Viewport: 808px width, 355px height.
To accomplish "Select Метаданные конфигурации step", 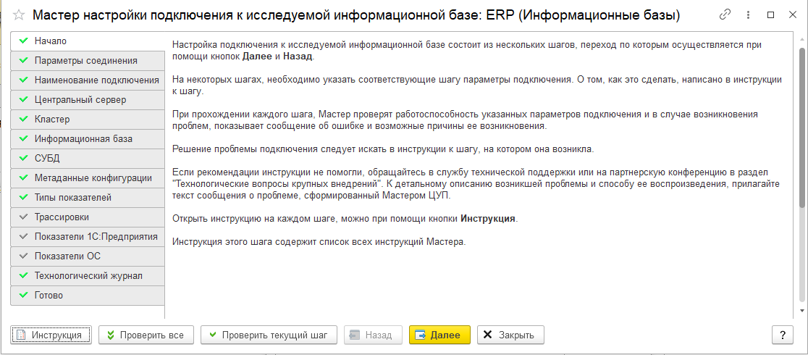I will pos(93,178).
